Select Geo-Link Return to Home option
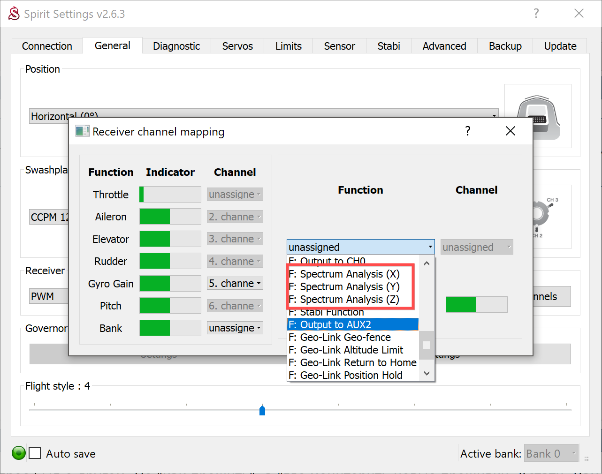602x474 pixels. [x=352, y=362]
